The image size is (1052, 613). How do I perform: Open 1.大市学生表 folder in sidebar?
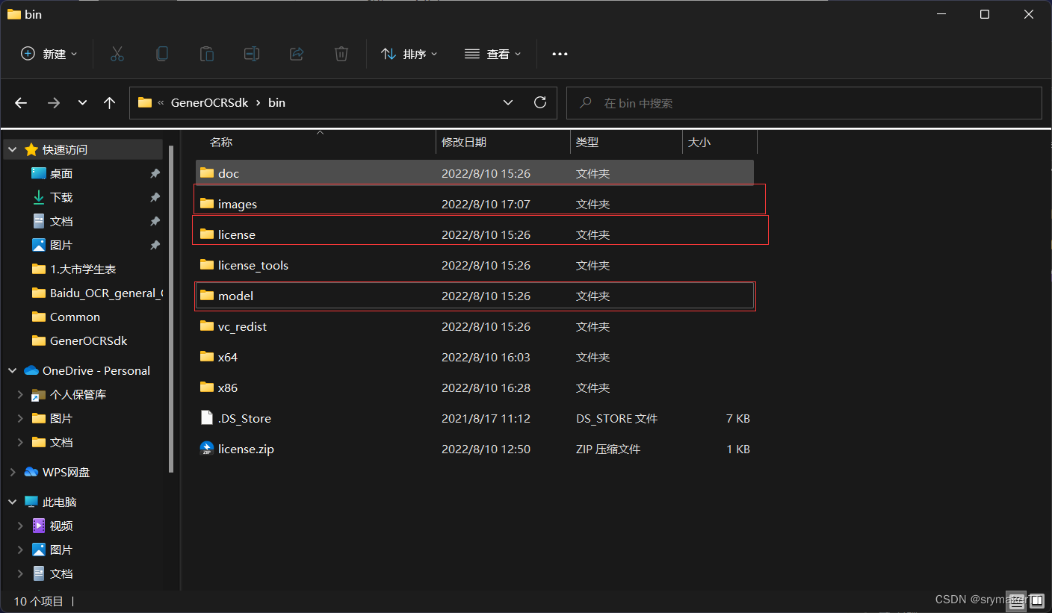coord(83,270)
